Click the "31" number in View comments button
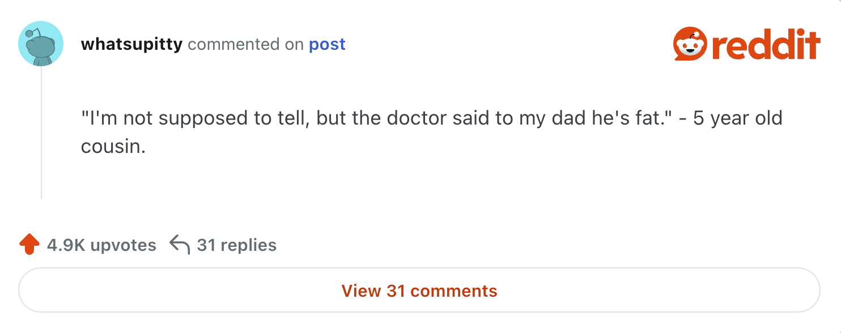Screen dimensions: 841x333 point(396,291)
